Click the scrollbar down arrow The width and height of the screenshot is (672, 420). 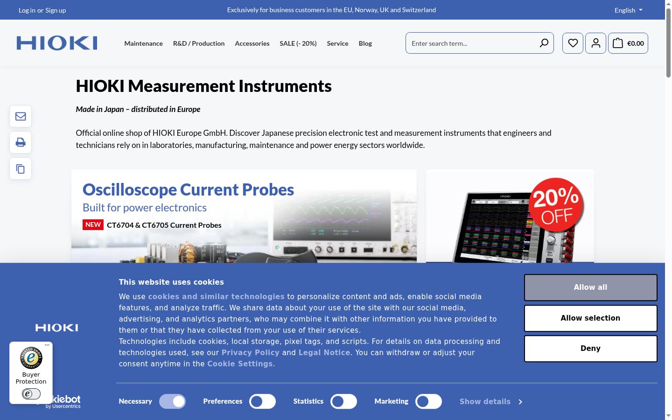click(x=668, y=416)
